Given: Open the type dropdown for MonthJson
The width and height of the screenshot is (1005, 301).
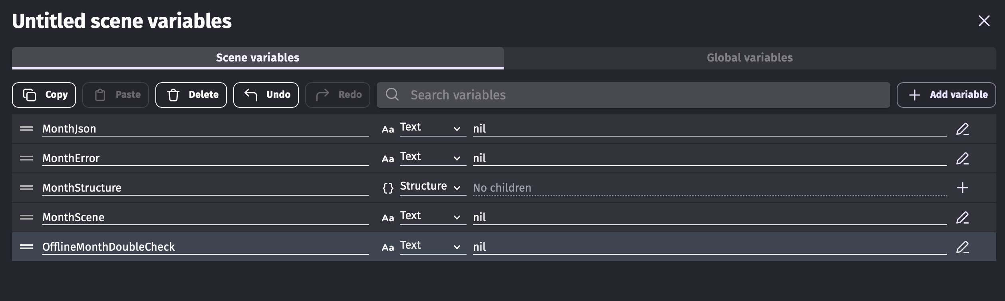Looking at the screenshot, I should point(432,128).
